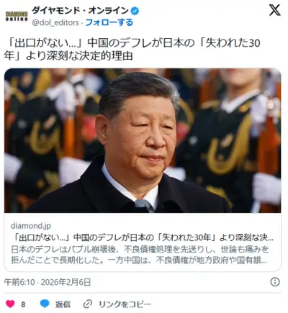
Task: Open the post info circle icon
Action: pos(275,282)
